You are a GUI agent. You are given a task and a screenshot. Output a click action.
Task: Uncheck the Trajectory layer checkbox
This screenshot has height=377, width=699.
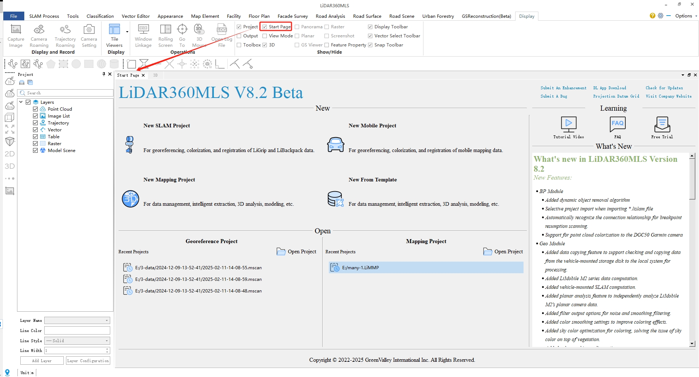pos(35,123)
